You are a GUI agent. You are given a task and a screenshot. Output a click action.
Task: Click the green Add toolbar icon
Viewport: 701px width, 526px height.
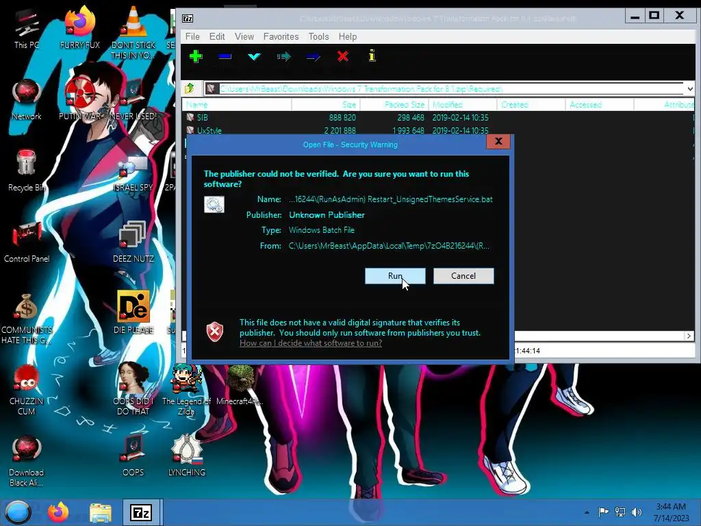[196, 56]
